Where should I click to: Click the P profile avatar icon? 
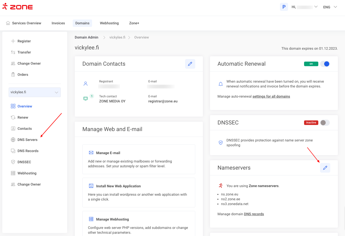(x=284, y=7)
